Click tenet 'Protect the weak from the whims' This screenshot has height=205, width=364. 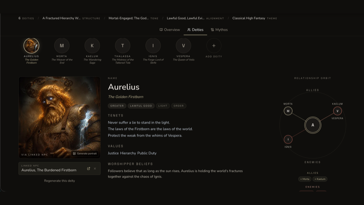(x=145, y=135)
